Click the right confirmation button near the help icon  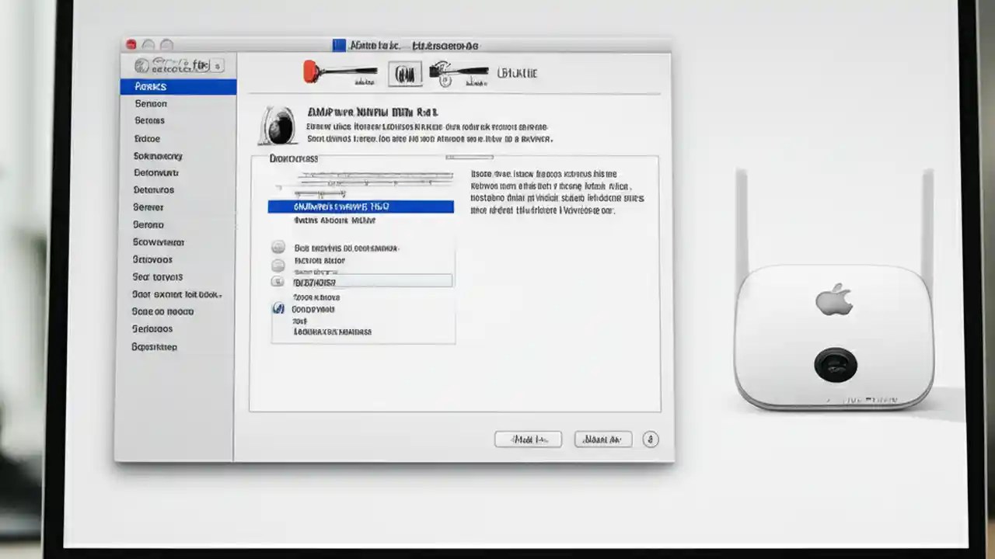coord(603,439)
